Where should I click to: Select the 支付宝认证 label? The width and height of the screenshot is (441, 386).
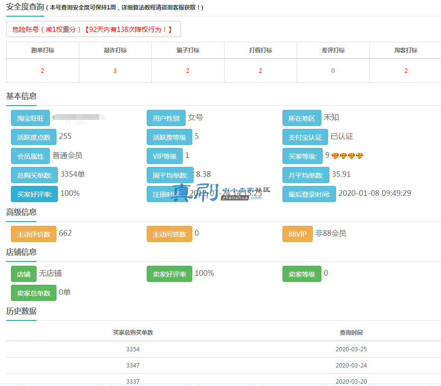coord(305,137)
